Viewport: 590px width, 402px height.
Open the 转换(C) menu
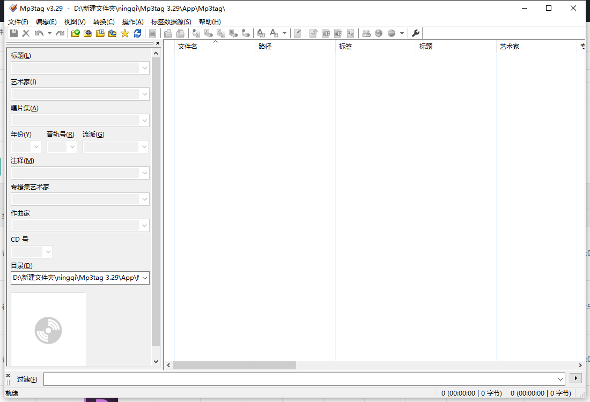[104, 22]
